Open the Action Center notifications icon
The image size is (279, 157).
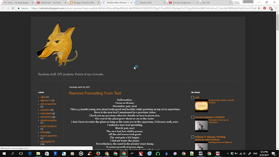(x=273, y=154)
